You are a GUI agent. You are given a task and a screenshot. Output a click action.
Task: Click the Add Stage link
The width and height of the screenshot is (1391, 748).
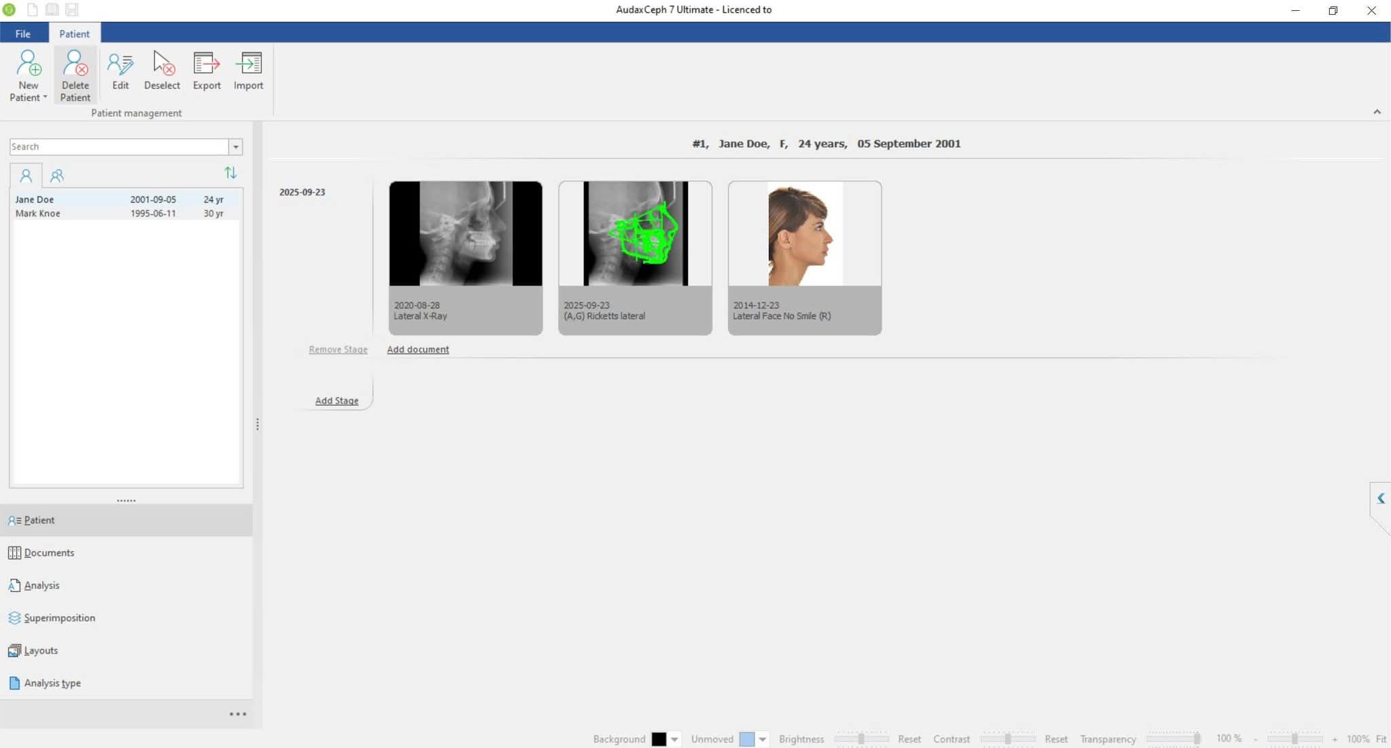(x=336, y=400)
